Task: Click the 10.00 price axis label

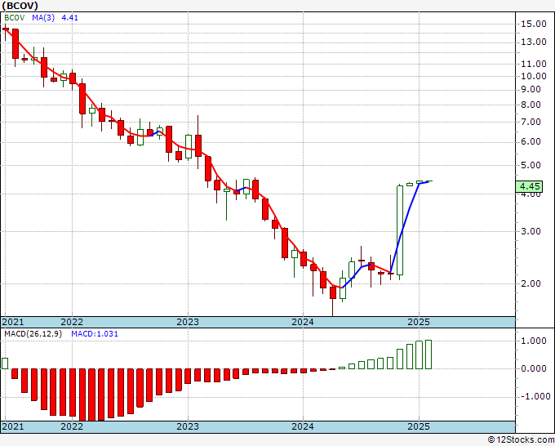Action: tap(534, 76)
